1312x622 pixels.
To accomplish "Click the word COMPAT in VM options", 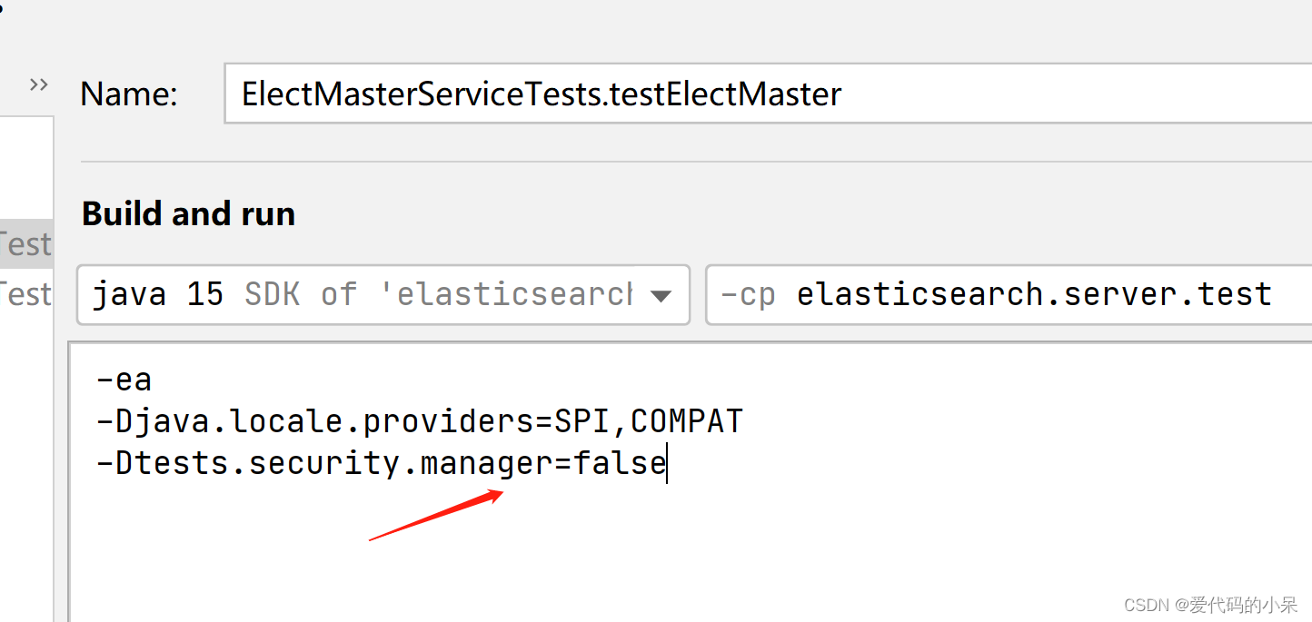I will 687,421.
